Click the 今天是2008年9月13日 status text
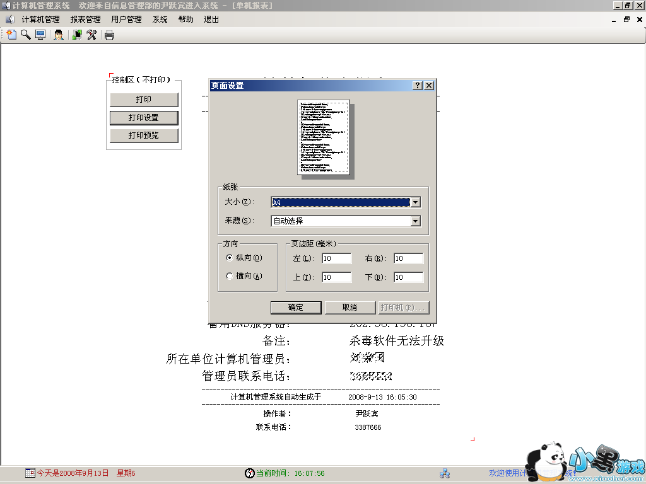 click(x=73, y=473)
